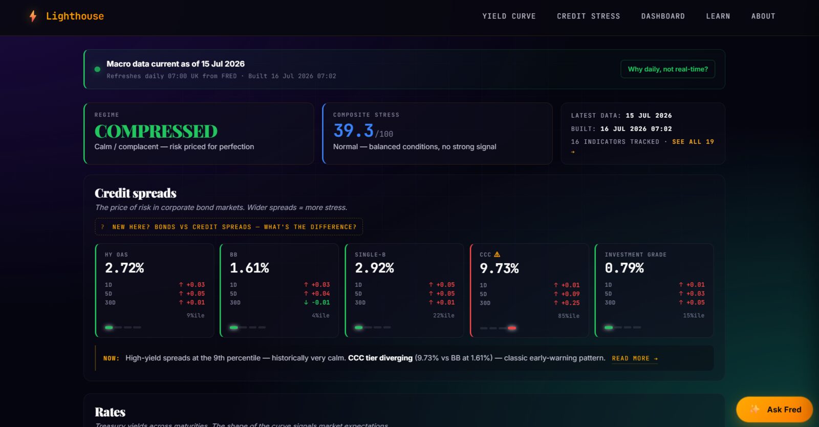Click the Lighthouse lightning bolt logo icon
819x427 pixels.
click(33, 16)
